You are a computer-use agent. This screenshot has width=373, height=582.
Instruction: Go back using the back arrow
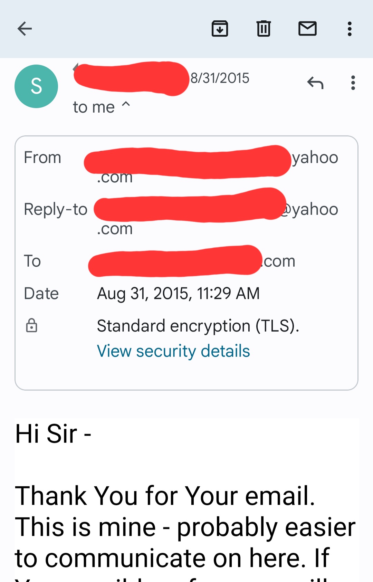coord(25,29)
